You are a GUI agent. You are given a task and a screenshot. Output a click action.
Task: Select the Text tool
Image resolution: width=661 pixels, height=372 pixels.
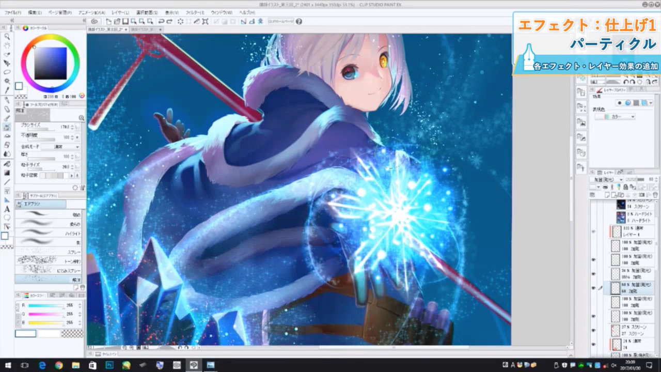[x=7, y=209]
